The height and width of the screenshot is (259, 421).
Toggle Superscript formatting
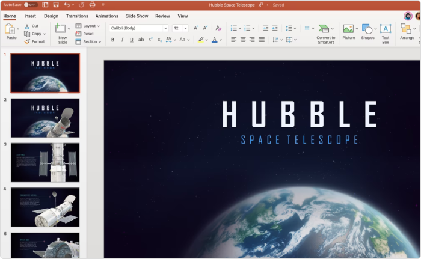point(150,40)
